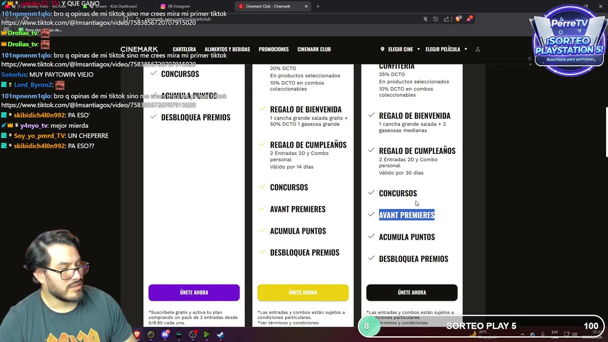
Task: Click Desbloquea Premios in the first plan
Action: click(x=196, y=117)
